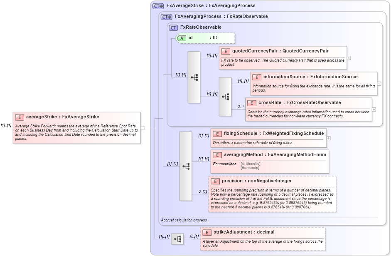Collapse the averageStrike connector box
The width and height of the screenshot is (391, 256).
[x=142, y=128]
